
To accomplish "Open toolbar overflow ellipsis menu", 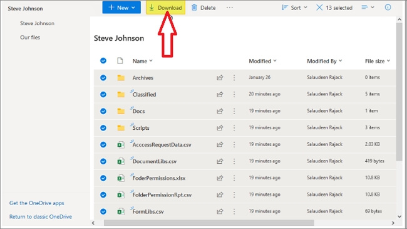I will point(230,8).
